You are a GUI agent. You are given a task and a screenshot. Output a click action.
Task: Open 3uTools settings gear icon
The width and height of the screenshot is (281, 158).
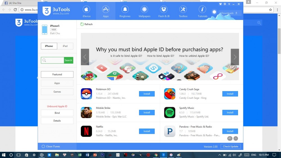click(x=225, y=4)
